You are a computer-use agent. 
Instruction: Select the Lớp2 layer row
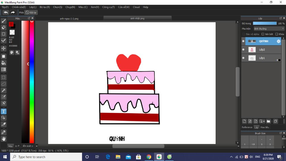click(261, 49)
